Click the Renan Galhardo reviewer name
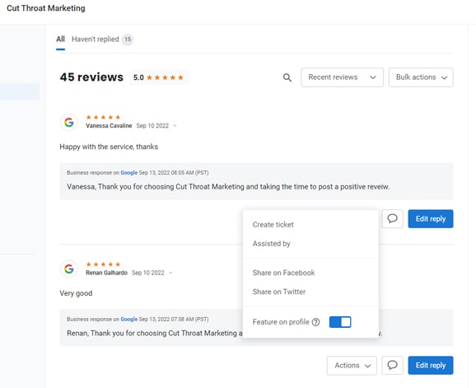The height and width of the screenshot is (388, 476). tap(106, 273)
